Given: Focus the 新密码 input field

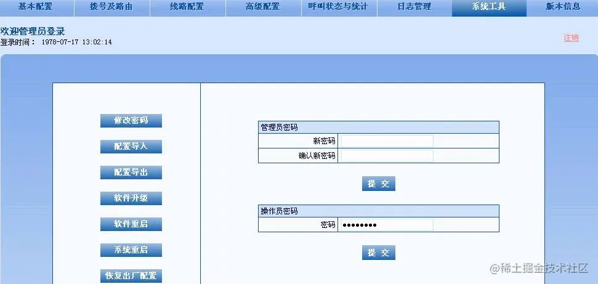Looking at the screenshot, I should pyautogui.click(x=387, y=141).
